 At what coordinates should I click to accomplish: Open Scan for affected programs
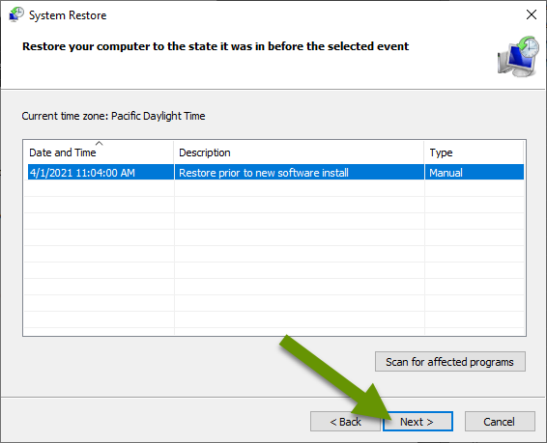point(450,362)
